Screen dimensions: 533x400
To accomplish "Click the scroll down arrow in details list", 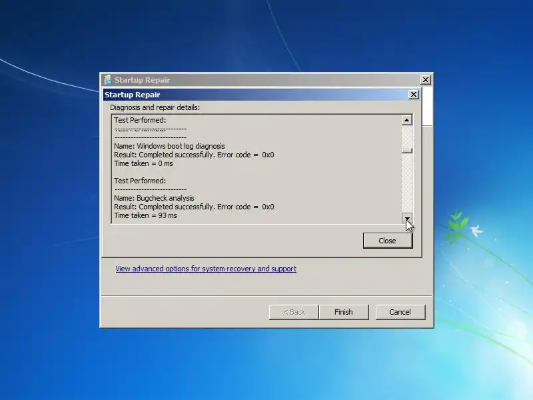I will pos(407,218).
